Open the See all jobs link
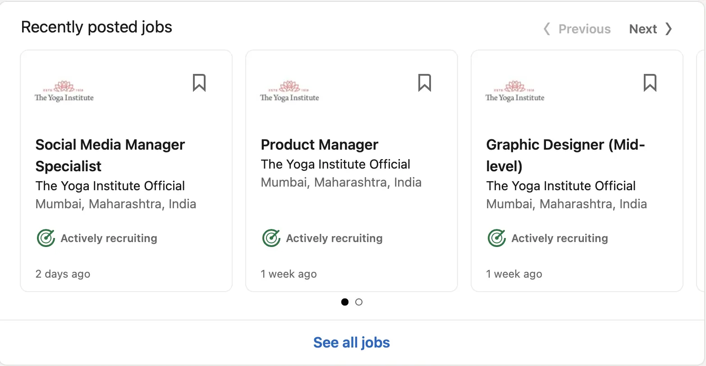706x366 pixels. pos(352,343)
